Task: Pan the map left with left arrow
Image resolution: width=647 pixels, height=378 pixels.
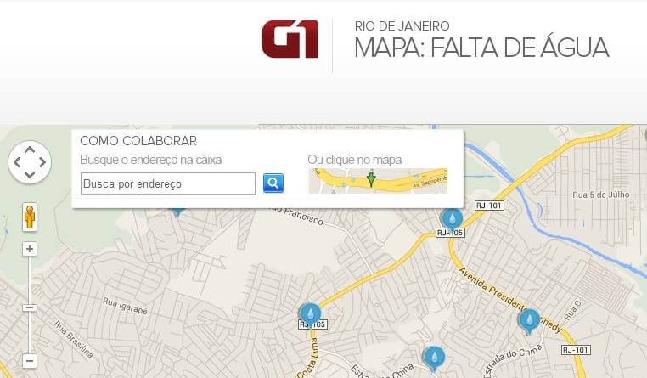Action: (17, 162)
